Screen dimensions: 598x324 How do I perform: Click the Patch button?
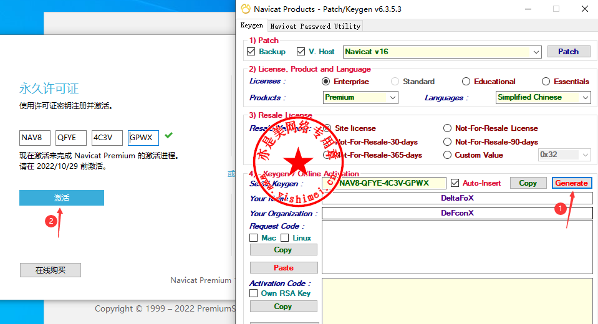[569, 52]
